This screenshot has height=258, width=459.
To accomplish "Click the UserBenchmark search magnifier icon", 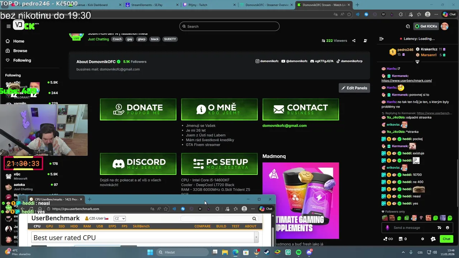I will (254, 219).
